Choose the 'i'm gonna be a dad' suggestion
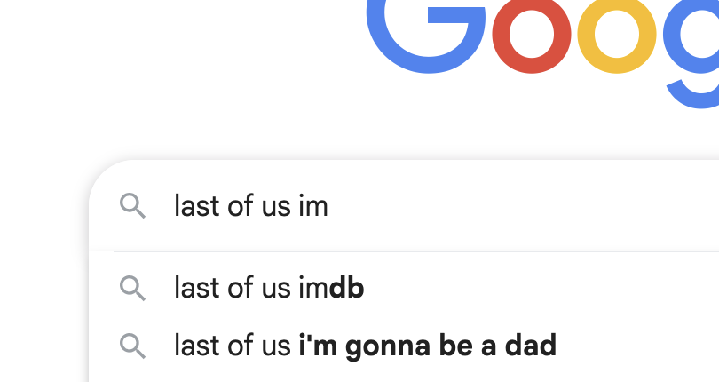The image size is (719, 382). pos(365,345)
